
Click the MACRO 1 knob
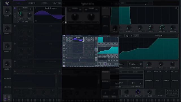7,11
